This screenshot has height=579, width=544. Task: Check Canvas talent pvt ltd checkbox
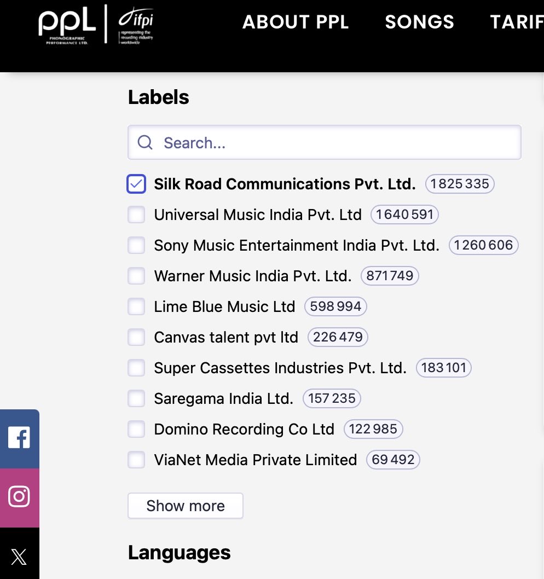[x=136, y=337]
